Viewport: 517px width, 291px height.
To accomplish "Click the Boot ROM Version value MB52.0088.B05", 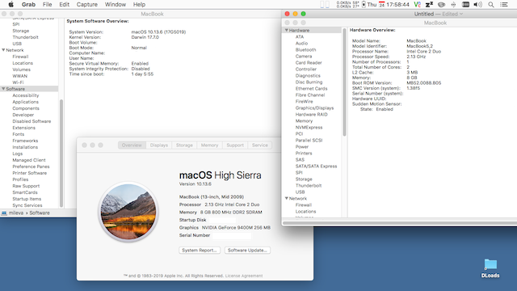I will pyautogui.click(x=423, y=83).
